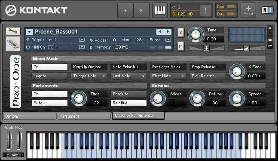Image resolution: width=278 pixels, height=161 pixels.
Task: Click the Time value 32
Action: click(x=97, y=103)
